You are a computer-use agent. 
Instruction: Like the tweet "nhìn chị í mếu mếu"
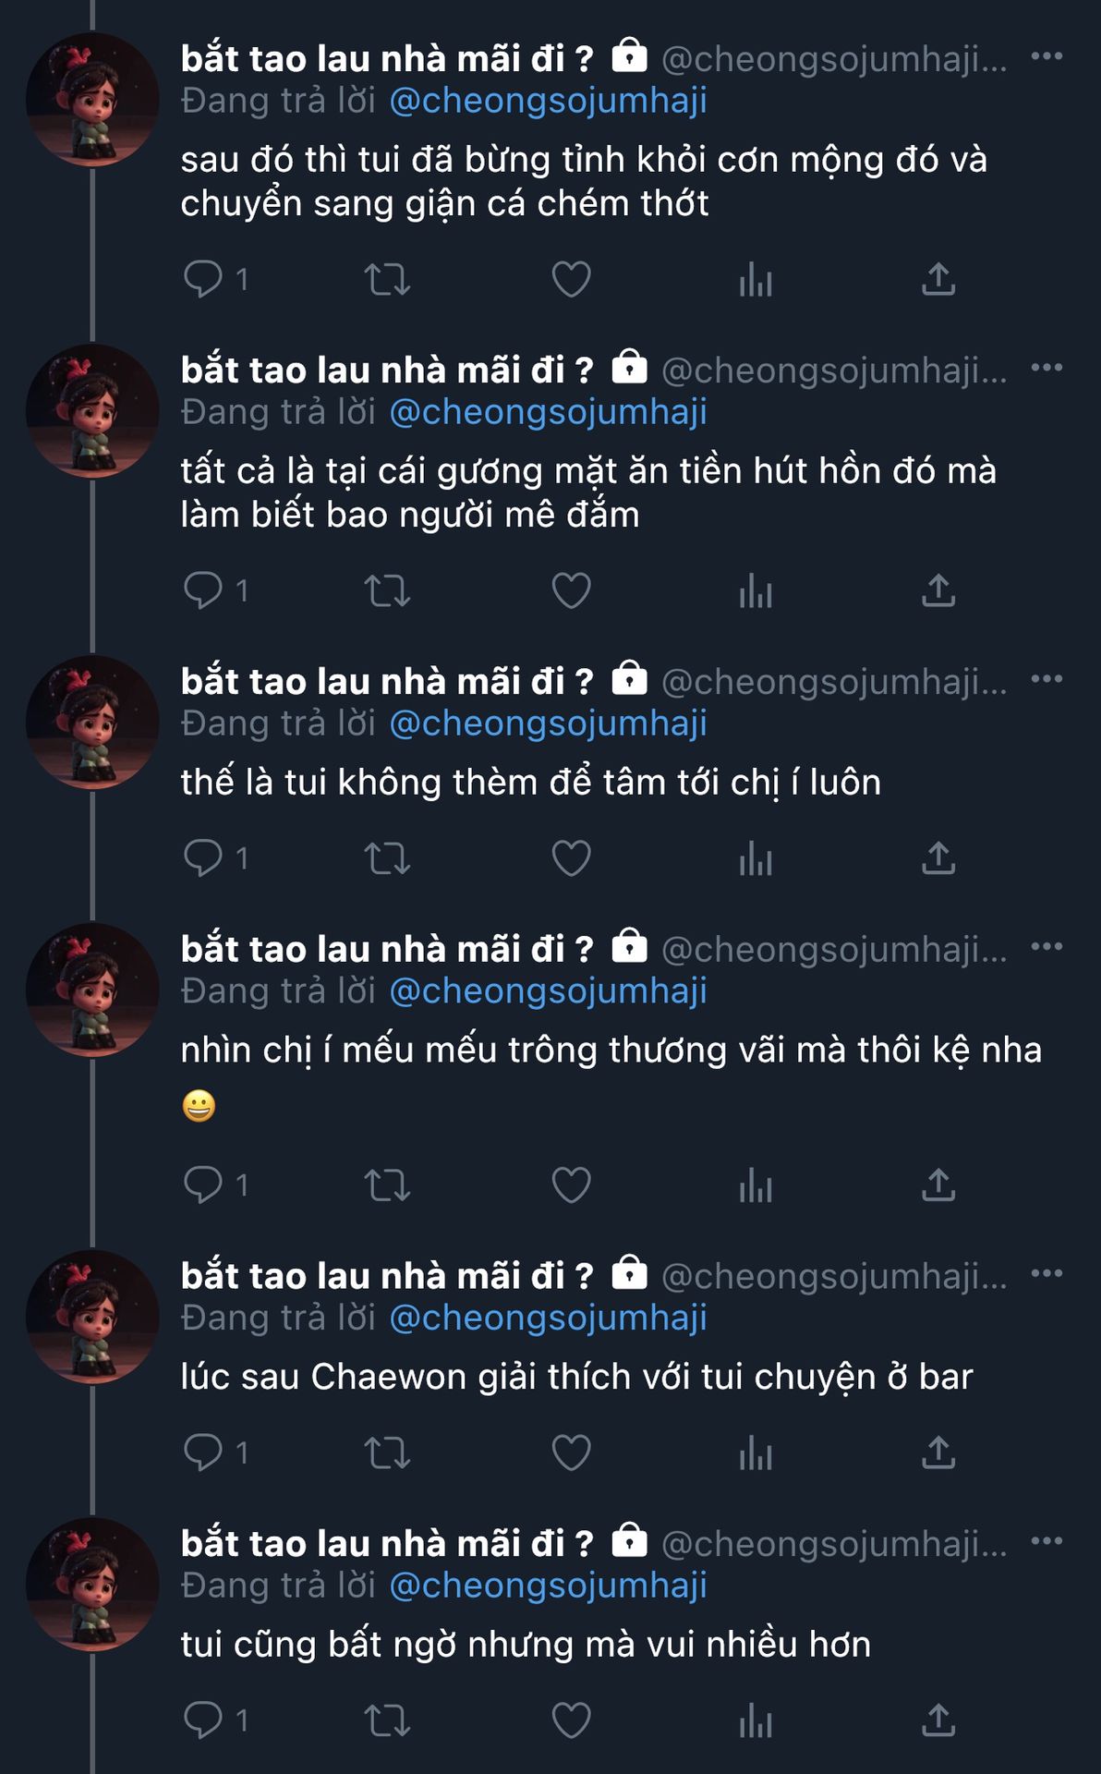571,1185
